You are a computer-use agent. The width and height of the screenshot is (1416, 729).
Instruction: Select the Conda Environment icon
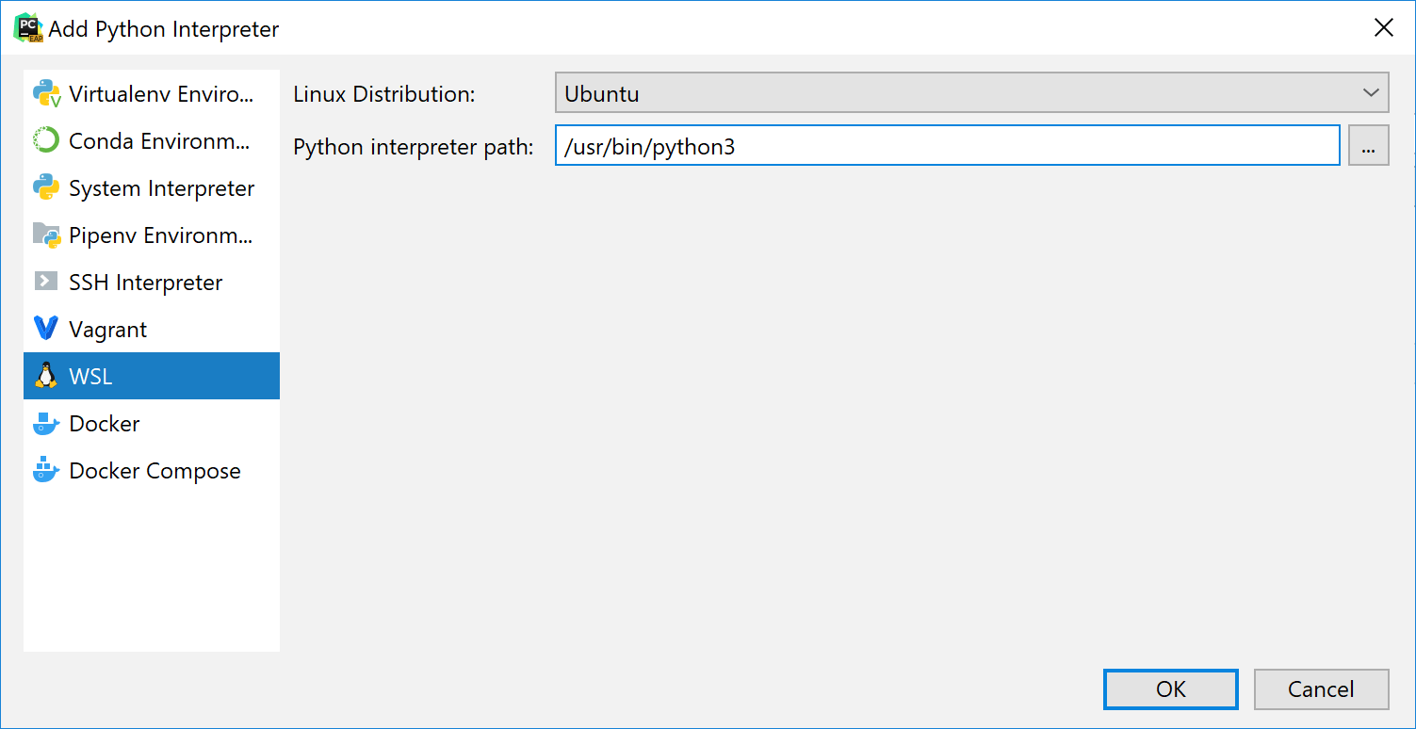pos(46,140)
